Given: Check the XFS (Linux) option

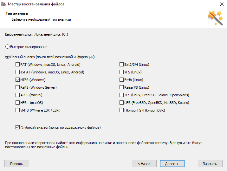Looking at the screenshot, I should [x=121, y=72].
